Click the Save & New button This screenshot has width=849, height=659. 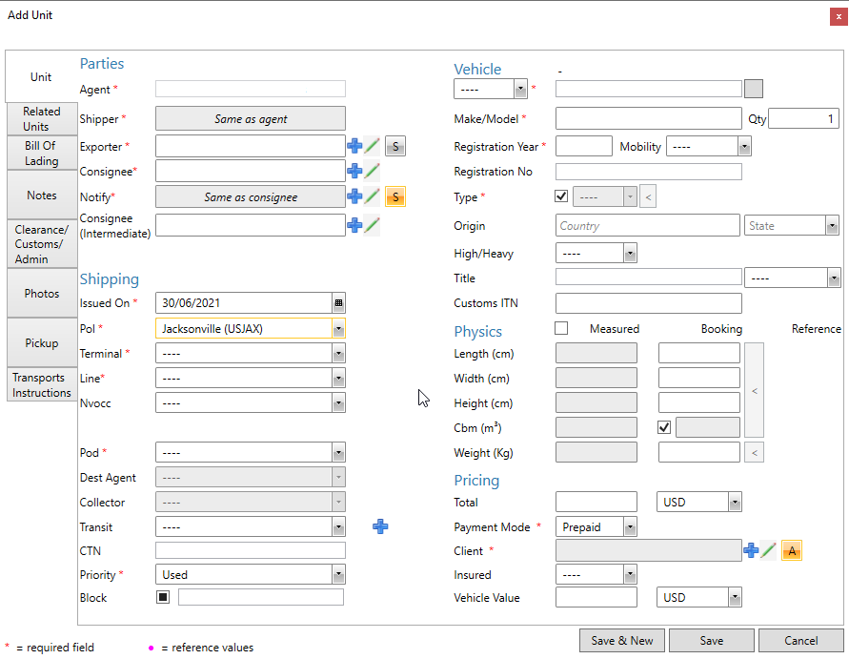(x=621, y=640)
